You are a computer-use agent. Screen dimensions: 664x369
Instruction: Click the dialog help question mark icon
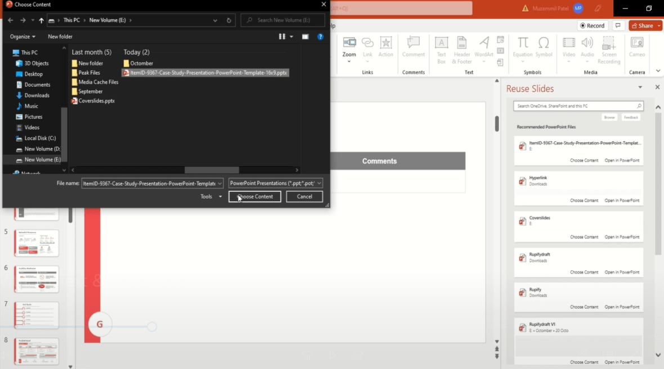(x=320, y=37)
